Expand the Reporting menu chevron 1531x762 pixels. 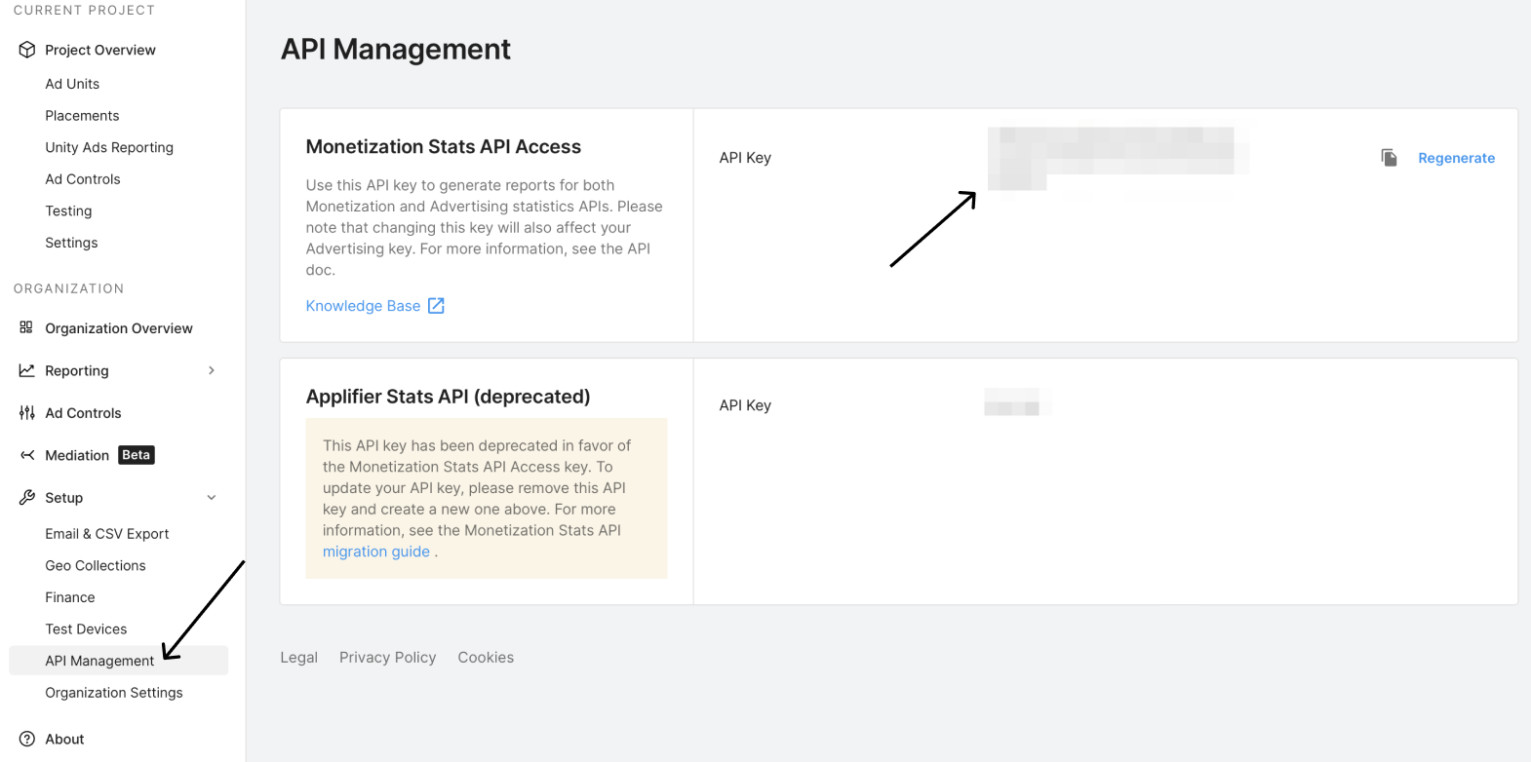(212, 370)
